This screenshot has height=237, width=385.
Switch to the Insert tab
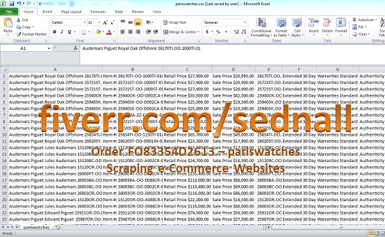[47, 12]
